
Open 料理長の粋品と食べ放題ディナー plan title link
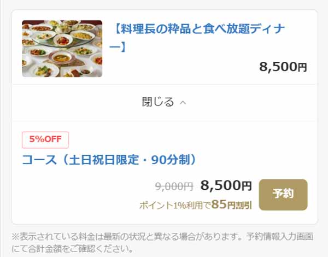197,38
